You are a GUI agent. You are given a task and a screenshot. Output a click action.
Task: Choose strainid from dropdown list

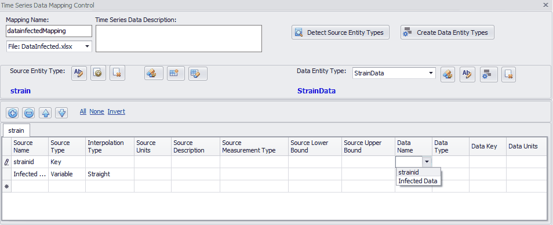tap(419, 172)
